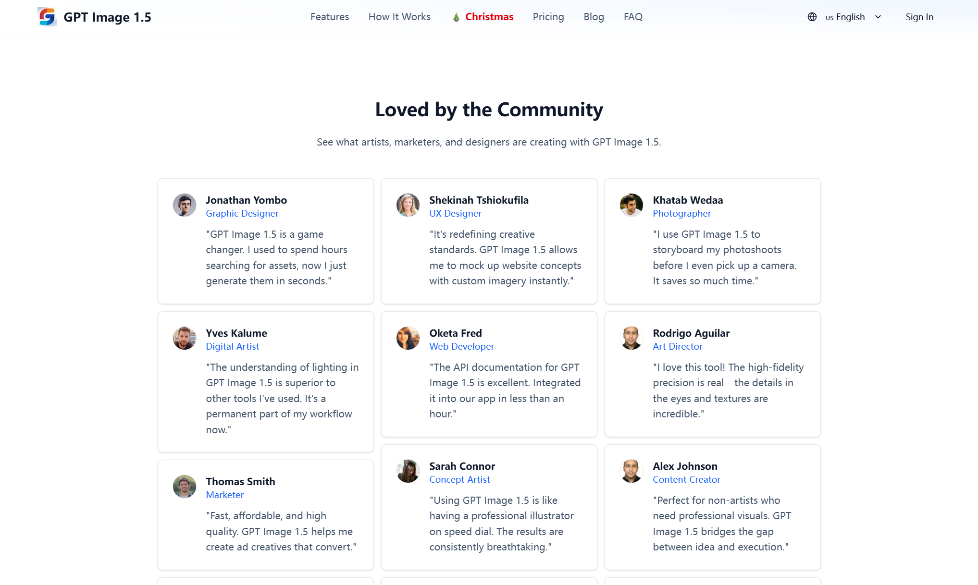Click Thomas Smith's avatar picture
This screenshot has height=585, width=978.
point(185,487)
